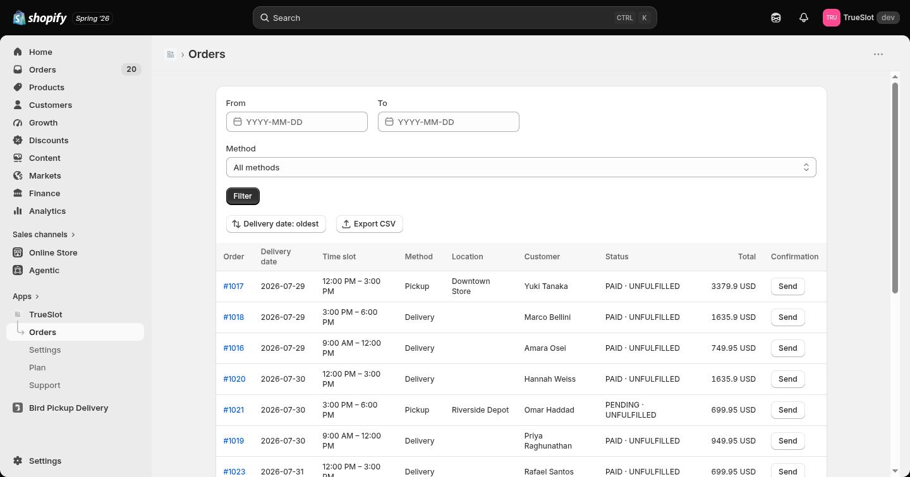Send confirmation for order #1020
910x477 pixels.
tap(787, 379)
